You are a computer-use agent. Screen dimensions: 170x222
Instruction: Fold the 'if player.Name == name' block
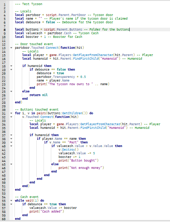pyautogui.click(x=11, y=139)
